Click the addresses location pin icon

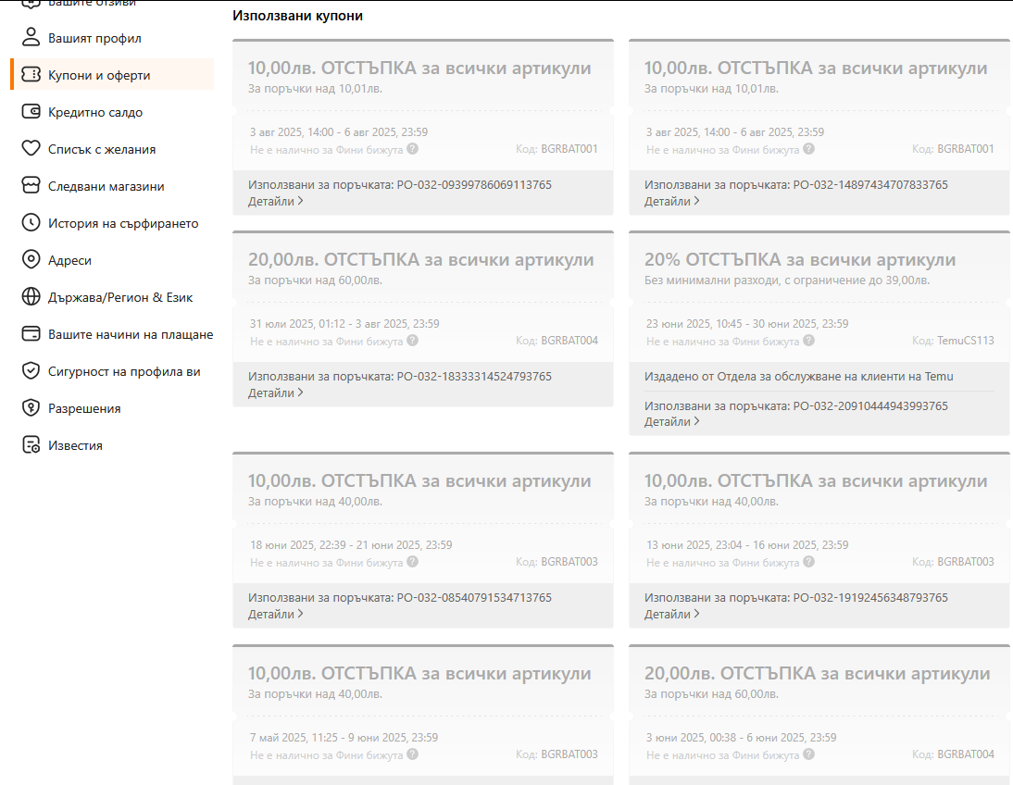31,260
